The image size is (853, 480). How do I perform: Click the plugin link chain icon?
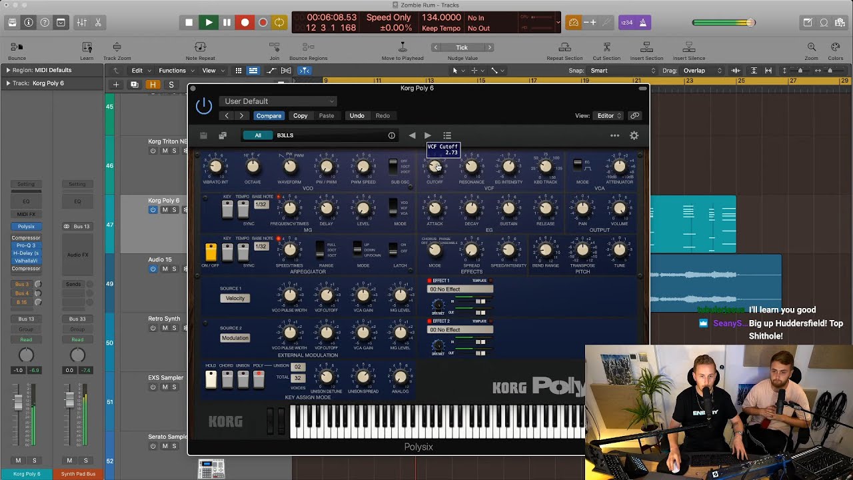coord(635,115)
